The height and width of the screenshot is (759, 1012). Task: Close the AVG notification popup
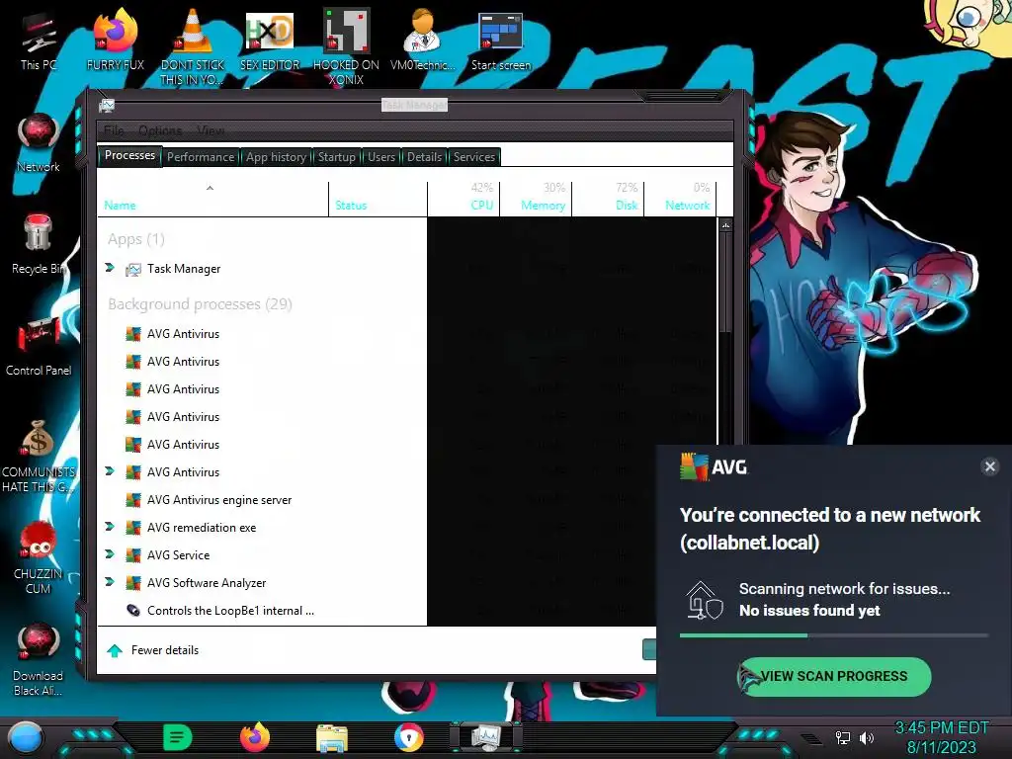[989, 466]
